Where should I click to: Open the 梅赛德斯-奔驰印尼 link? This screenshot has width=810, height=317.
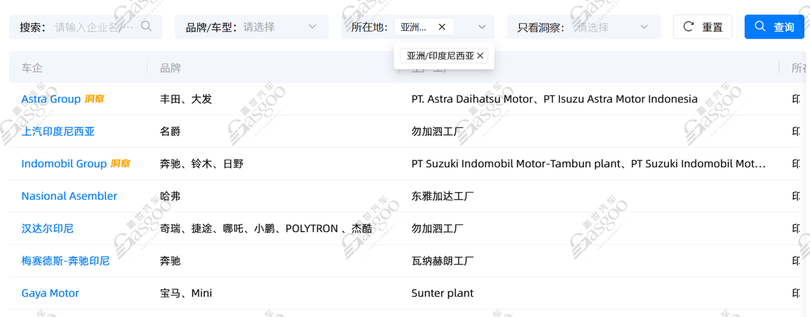click(65, 261)
